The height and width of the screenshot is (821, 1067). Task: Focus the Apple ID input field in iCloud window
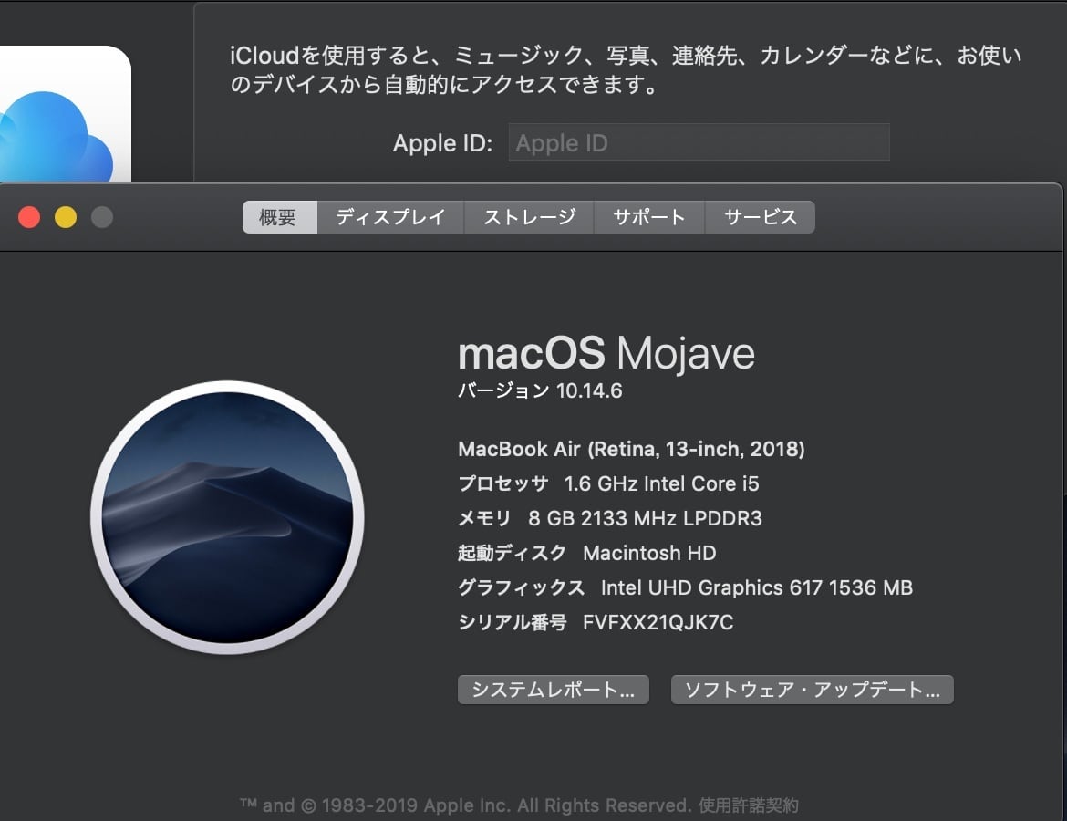pos(699,142)
